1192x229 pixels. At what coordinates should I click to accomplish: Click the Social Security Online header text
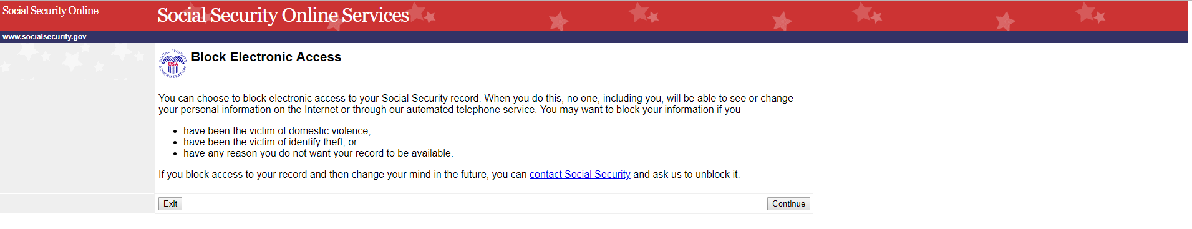51,11
